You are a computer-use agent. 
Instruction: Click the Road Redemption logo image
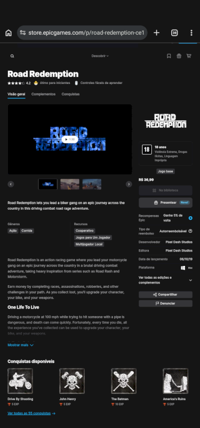coord(165,121)
